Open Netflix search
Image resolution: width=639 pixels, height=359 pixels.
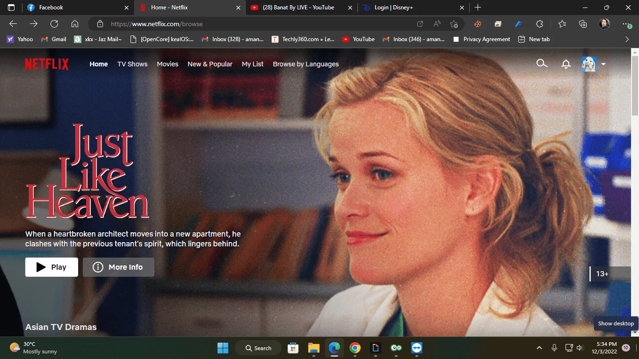(x=542, y=64)
